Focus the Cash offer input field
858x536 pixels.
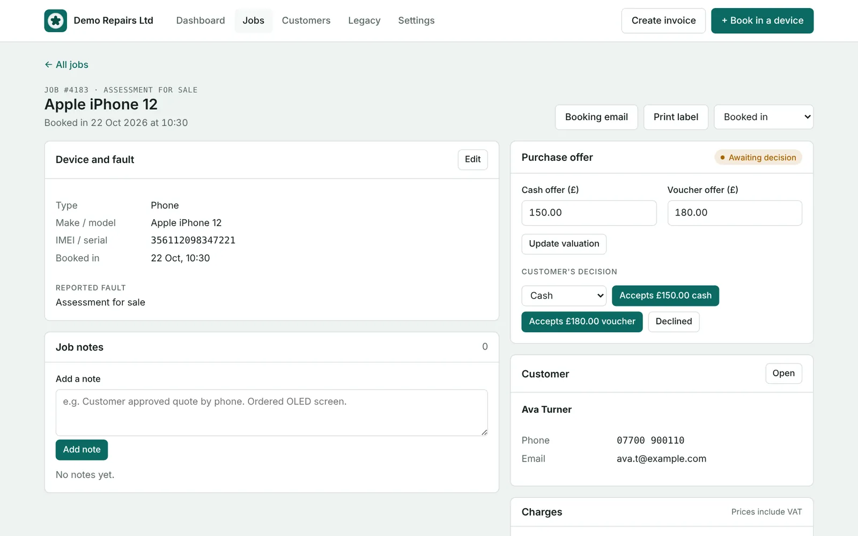click(x=589, y=213)
